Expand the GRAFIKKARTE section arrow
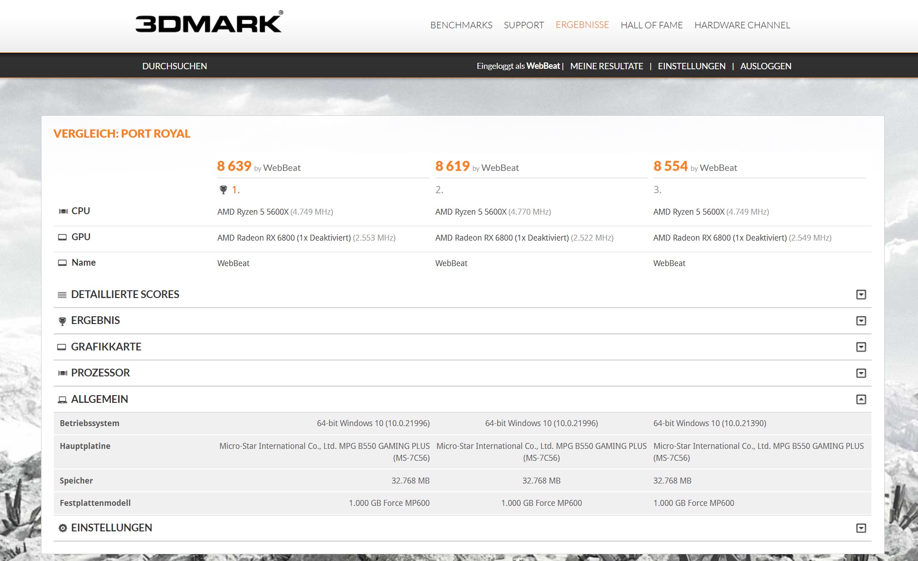Image resolution: width=918 pixels, height=561 pixels. (861, 347)
